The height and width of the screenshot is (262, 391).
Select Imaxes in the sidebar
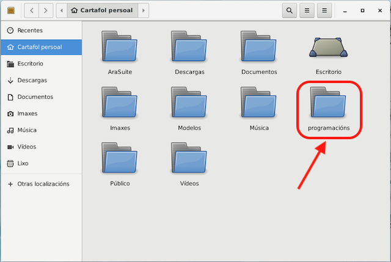(x=27, y=114)
